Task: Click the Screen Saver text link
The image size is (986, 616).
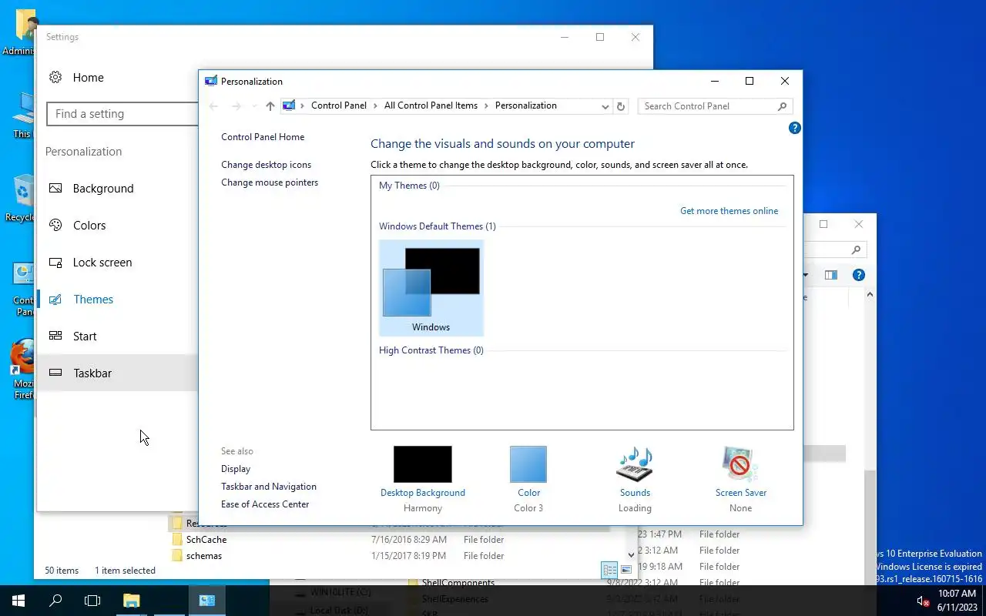Action: [x=740, y=493]
